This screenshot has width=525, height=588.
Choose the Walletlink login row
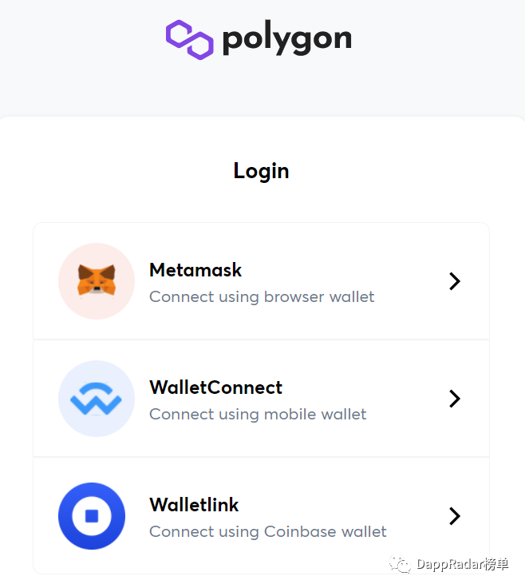262,516
